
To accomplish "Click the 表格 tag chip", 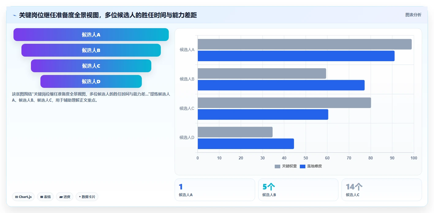I will [45, 197].
